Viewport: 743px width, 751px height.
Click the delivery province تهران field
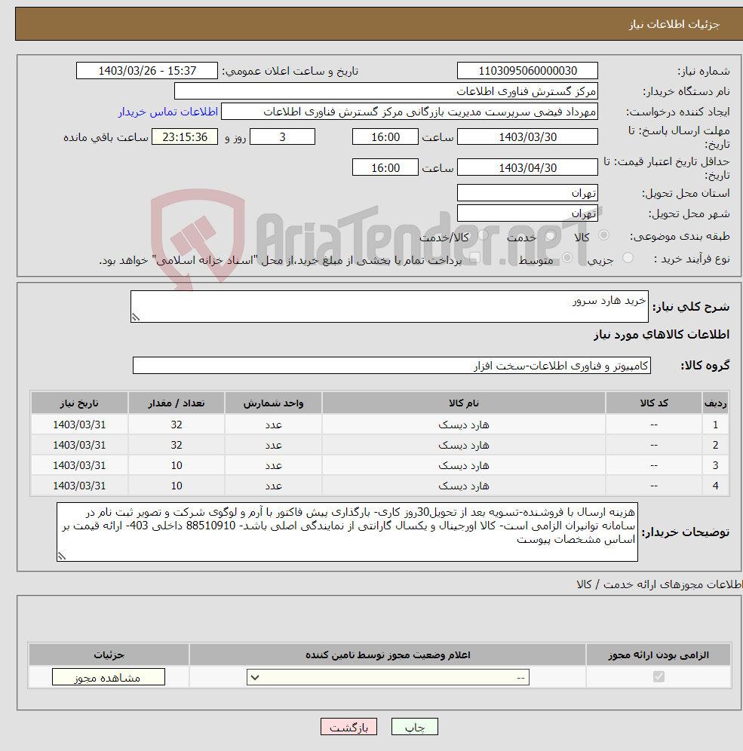(527, 193)
